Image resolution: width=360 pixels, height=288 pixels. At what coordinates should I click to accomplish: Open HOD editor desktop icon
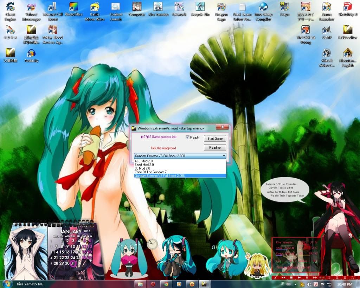tap(348, 32)
